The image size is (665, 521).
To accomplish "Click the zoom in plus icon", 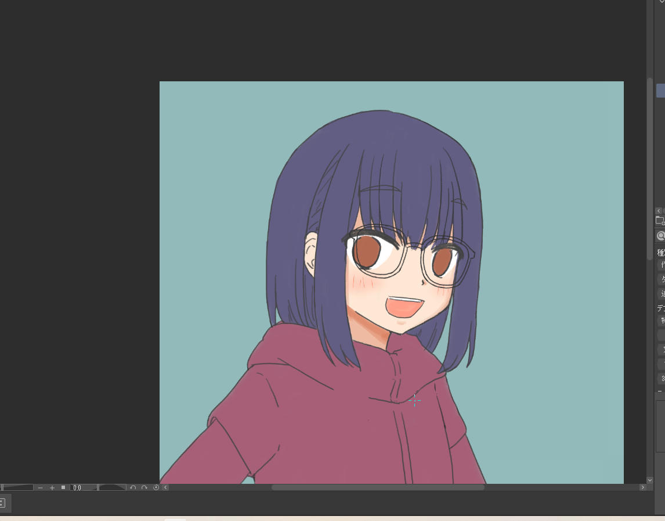I will pos(52,488).
